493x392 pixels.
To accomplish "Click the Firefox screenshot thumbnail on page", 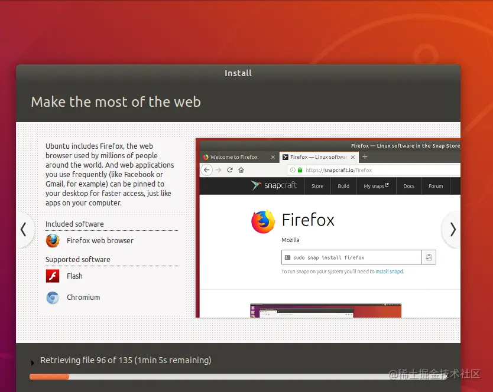I will tap(326, 311).
